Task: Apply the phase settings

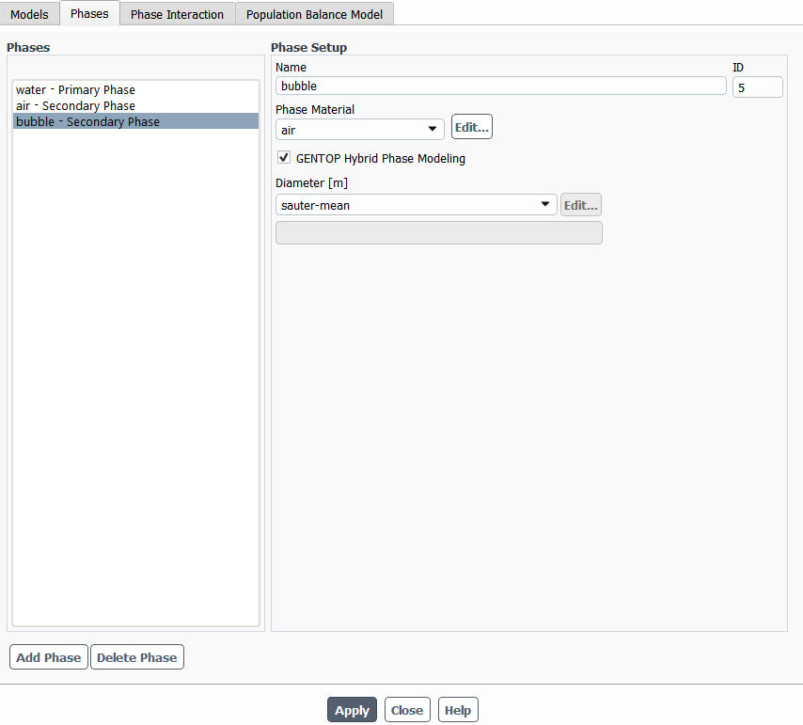Action: (352, 710)
